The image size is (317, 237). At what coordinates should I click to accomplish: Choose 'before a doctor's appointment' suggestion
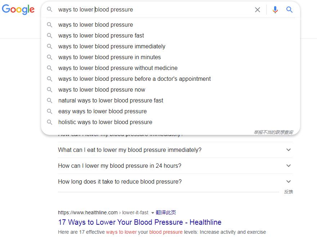coord(134,79)
